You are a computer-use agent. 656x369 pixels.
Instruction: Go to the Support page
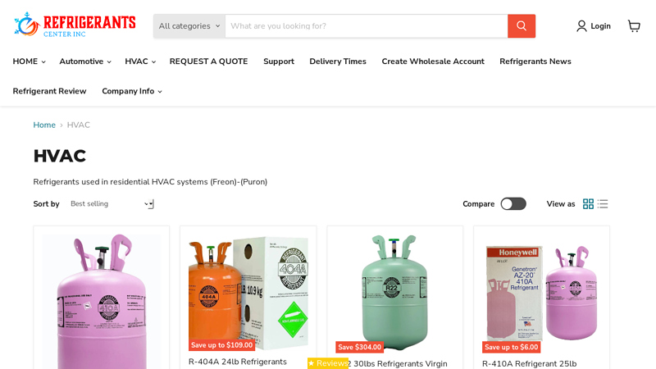279,61
